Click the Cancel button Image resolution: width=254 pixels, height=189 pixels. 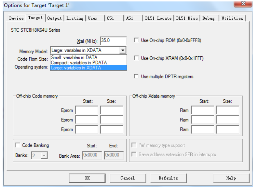(128, 178)
